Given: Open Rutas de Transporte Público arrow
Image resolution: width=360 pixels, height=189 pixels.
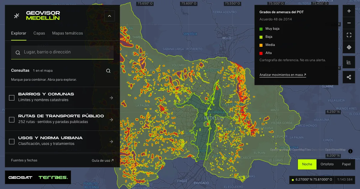Looking at the screenshot, I should (111, 120).
